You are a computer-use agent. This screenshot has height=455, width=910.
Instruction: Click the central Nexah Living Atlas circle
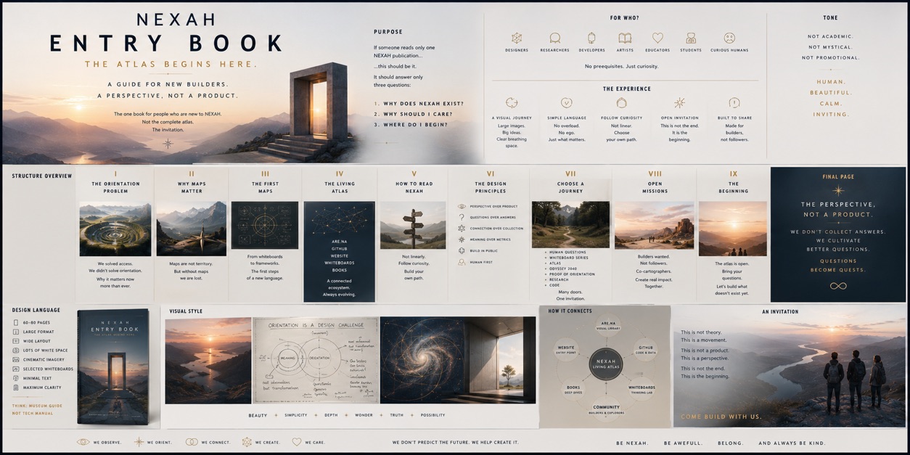(606, 363)
